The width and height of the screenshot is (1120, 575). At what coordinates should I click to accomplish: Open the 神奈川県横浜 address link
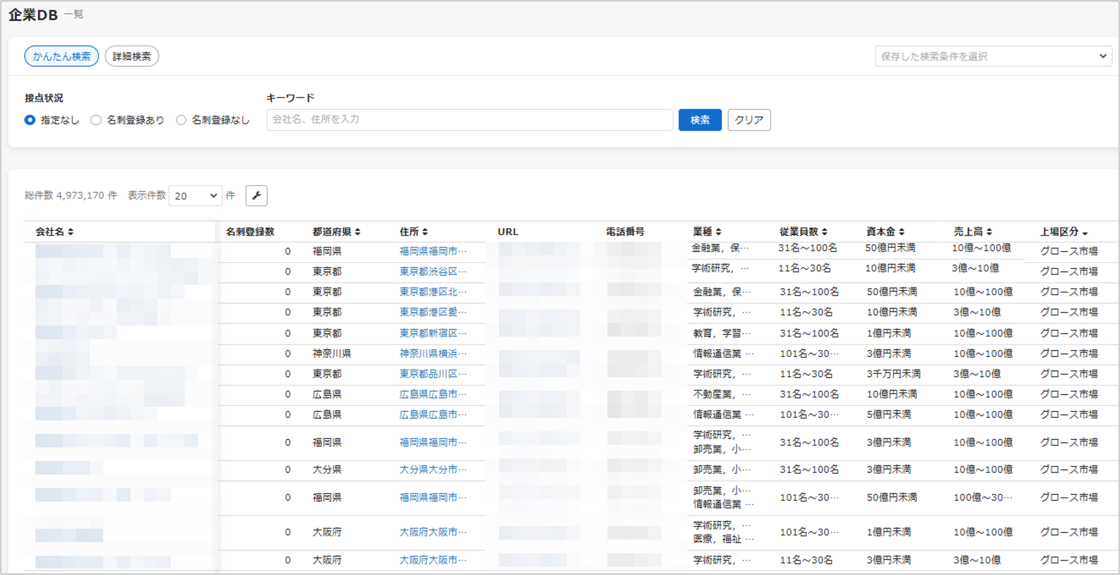pyautogui.click(x=432, y=353)
